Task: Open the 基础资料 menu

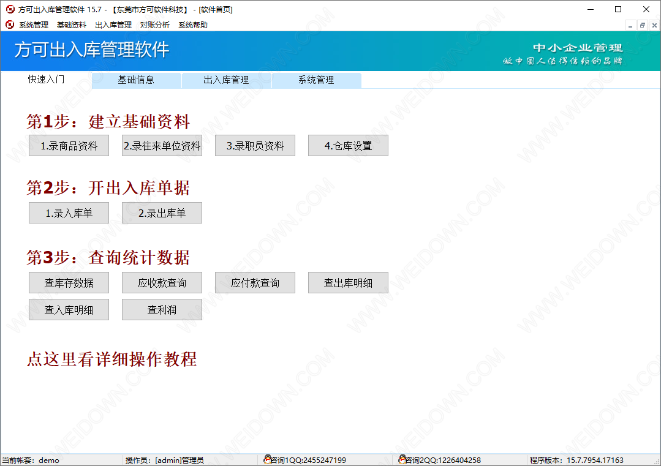Action: pyautogui.click(x=72, y=25)
